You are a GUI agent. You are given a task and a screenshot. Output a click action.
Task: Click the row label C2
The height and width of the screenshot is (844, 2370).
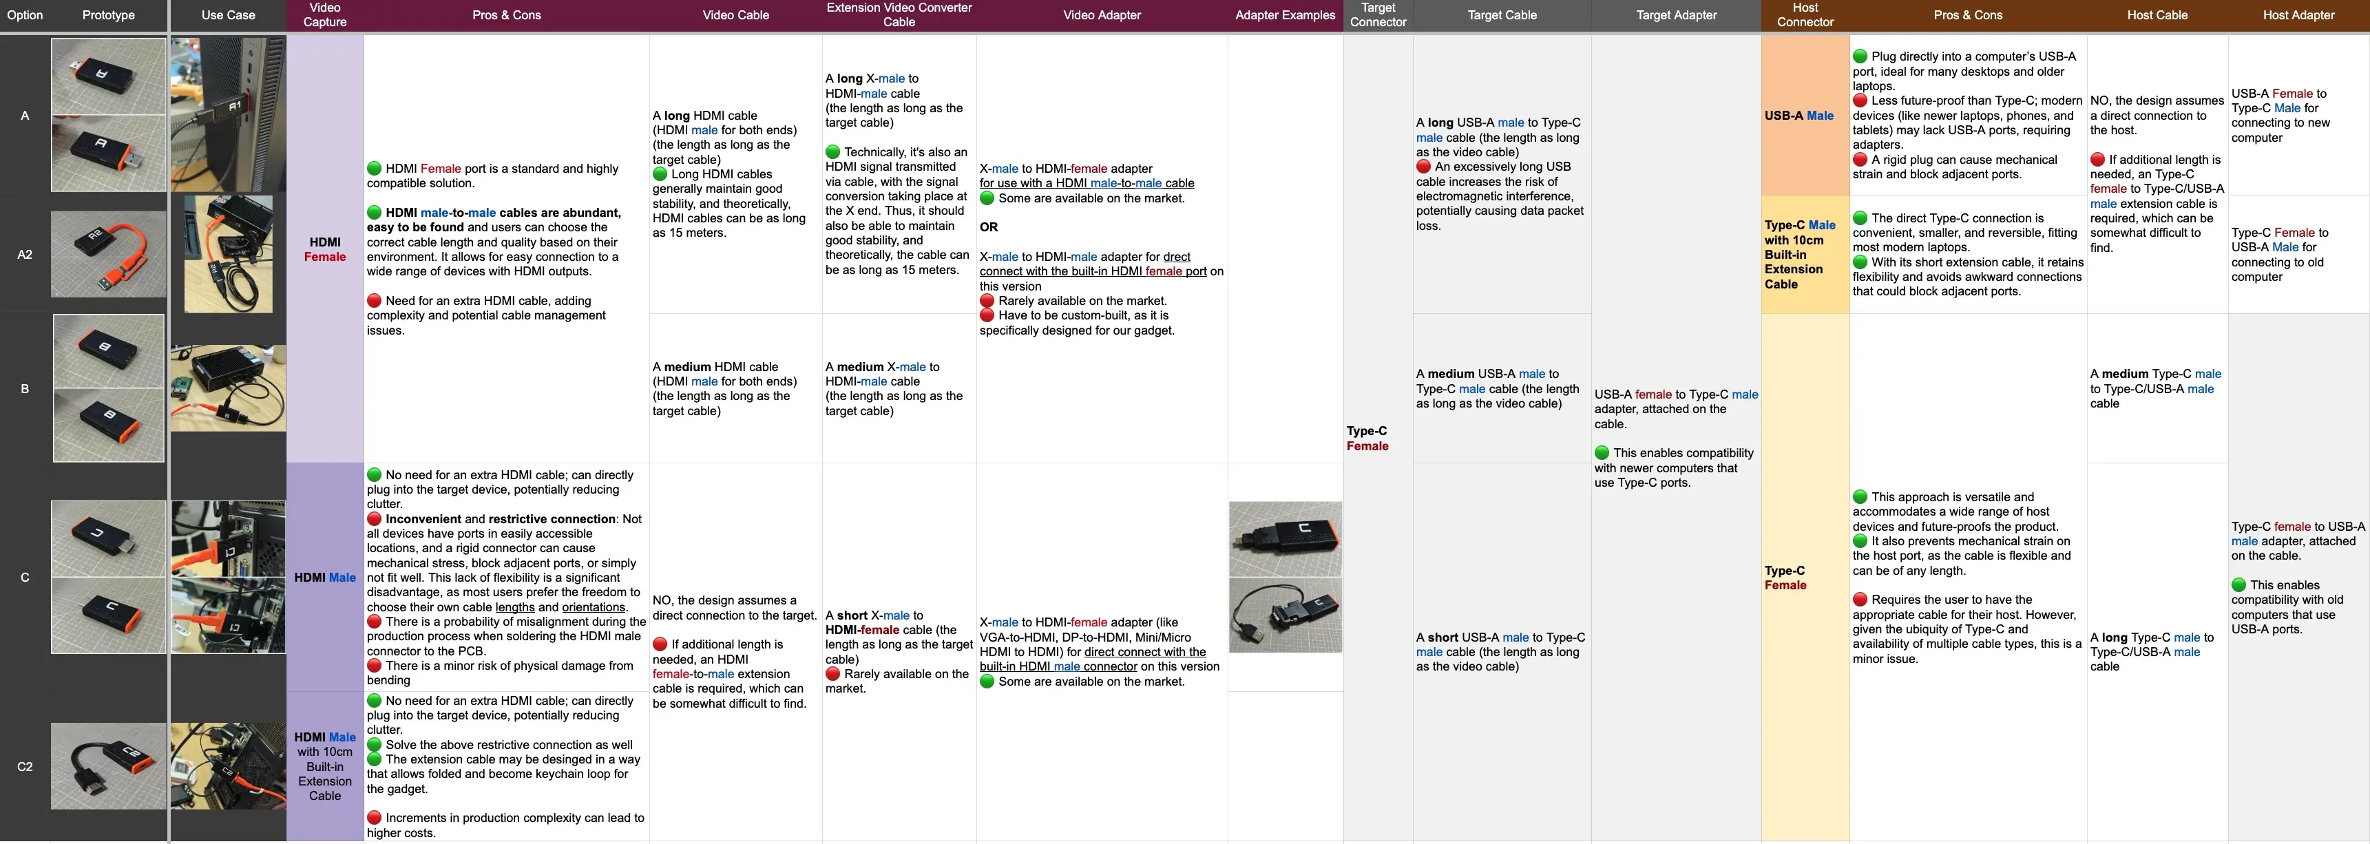pos(25,766)
